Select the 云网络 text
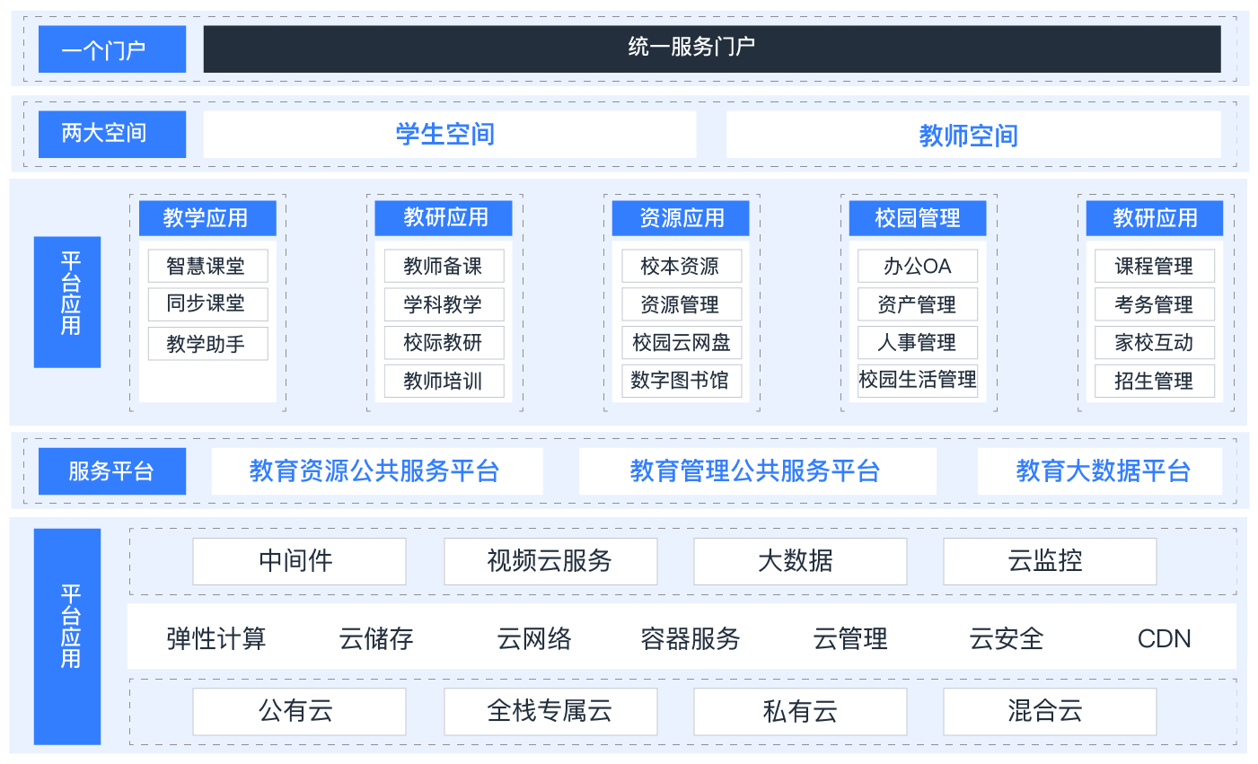Viewport: 1258px width, 764px height. coord(534,638)
